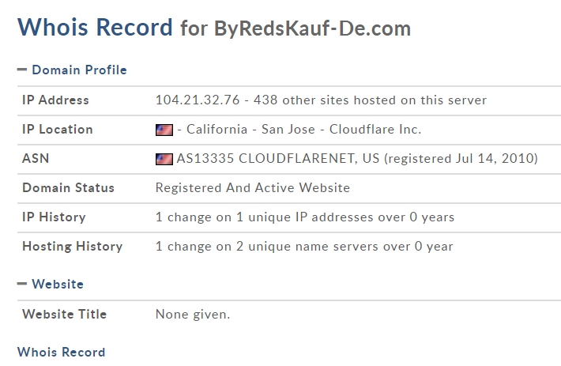Image resolution: width=561 pixels, height=366 pixels.
Task: Open IP History change details
Action: click(x=305, y=217)
